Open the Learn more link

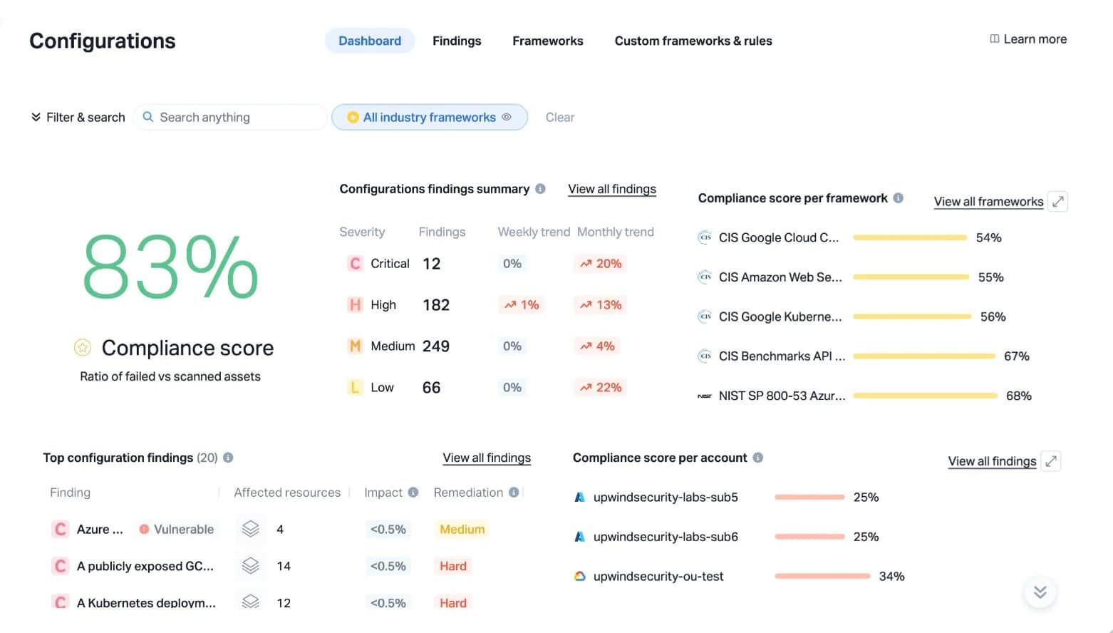1028,39
